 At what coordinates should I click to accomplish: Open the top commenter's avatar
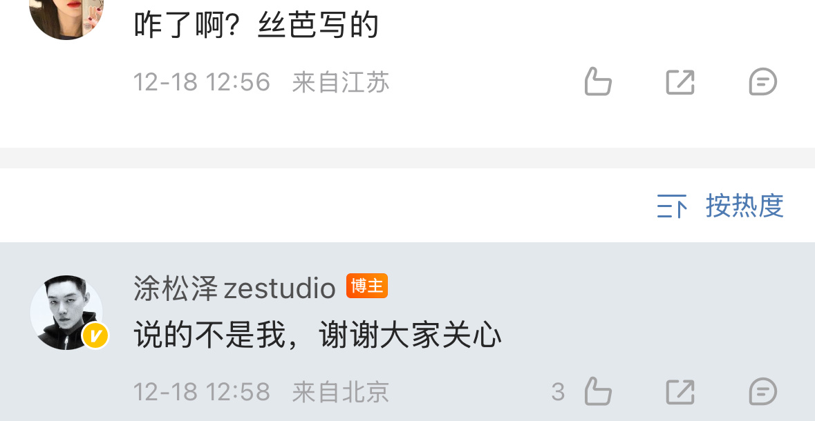[x=66, y=16]
